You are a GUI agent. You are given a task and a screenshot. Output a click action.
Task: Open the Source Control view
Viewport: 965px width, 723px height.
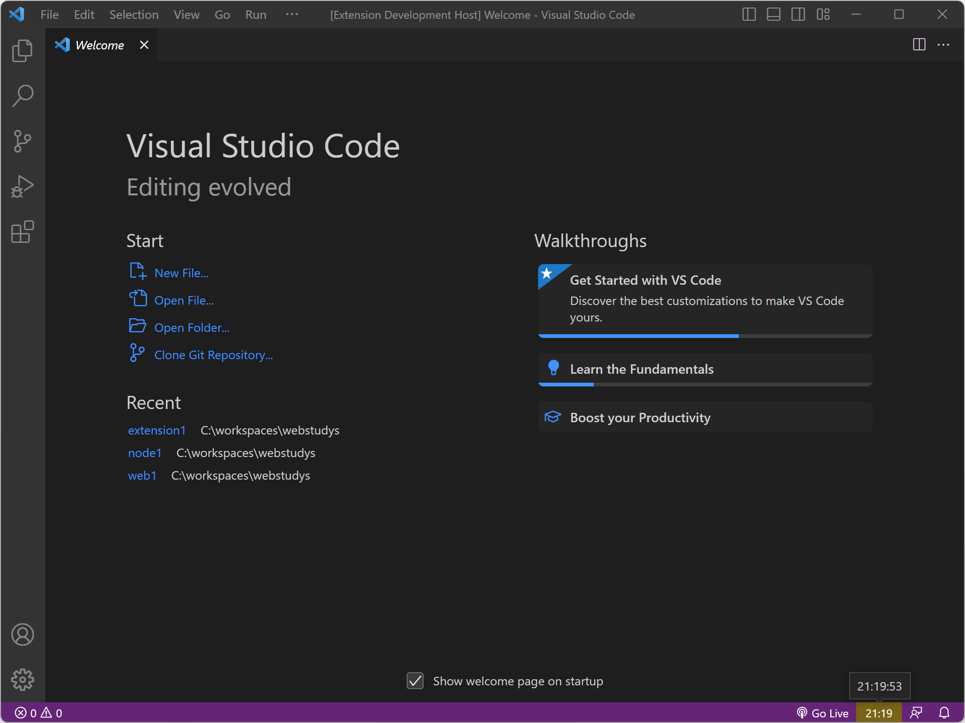click(x=22, y=141)
